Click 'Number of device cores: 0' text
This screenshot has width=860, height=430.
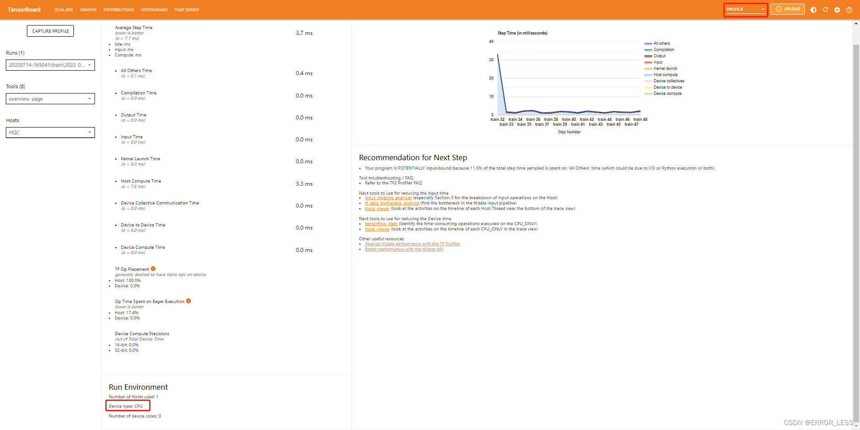(135, 416)
